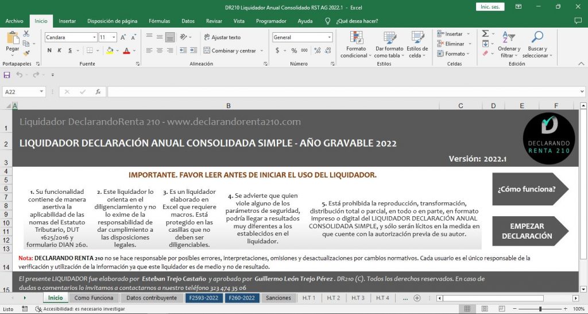
Task: Open Buscar y seleccionar menu
Action: pos(537,45)
